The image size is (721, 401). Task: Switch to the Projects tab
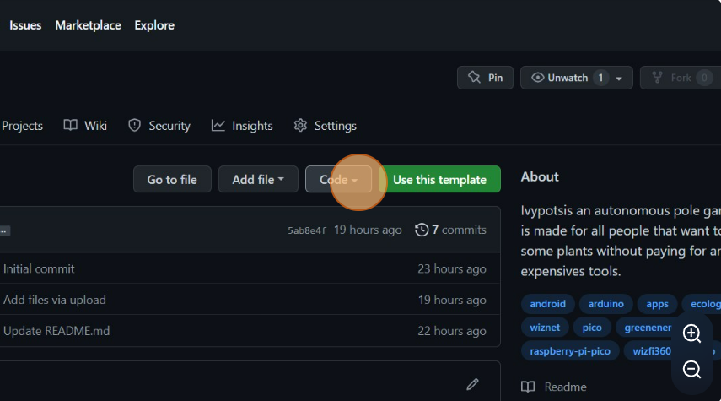click(x=22, y=126)
